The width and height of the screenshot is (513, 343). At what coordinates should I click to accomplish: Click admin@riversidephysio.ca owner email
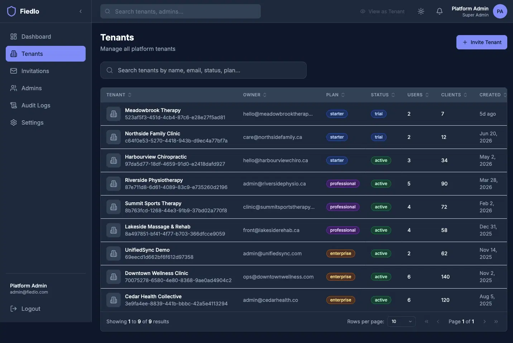coord(274,184)
